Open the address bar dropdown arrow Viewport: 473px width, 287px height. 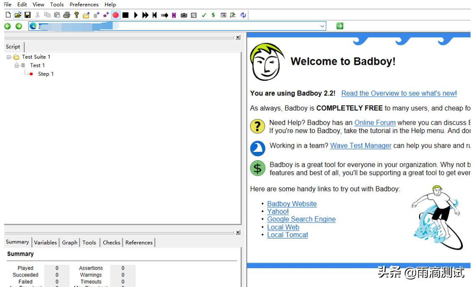(x=322, y=26)
